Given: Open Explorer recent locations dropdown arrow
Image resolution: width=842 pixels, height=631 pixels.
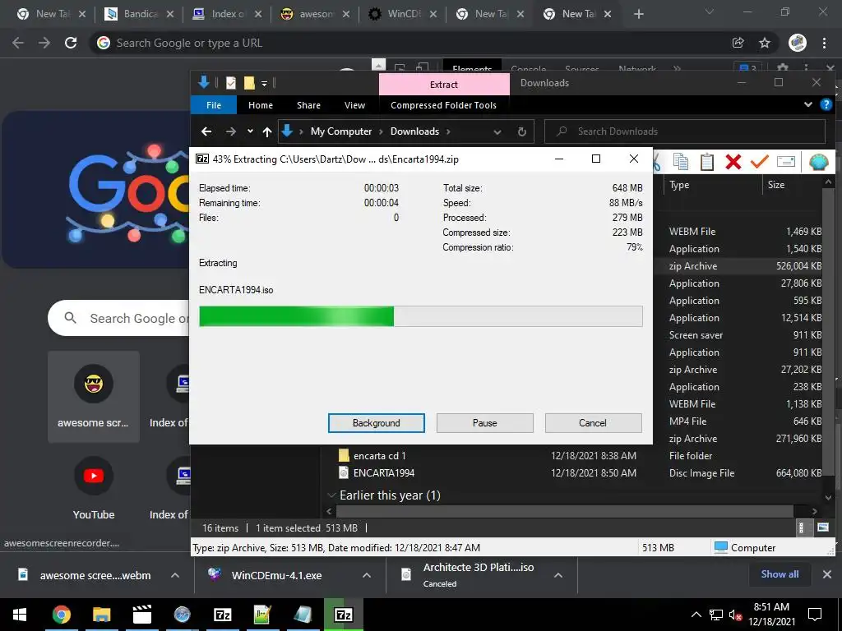Looking at the screenshot, I should [x=250, y=131].
